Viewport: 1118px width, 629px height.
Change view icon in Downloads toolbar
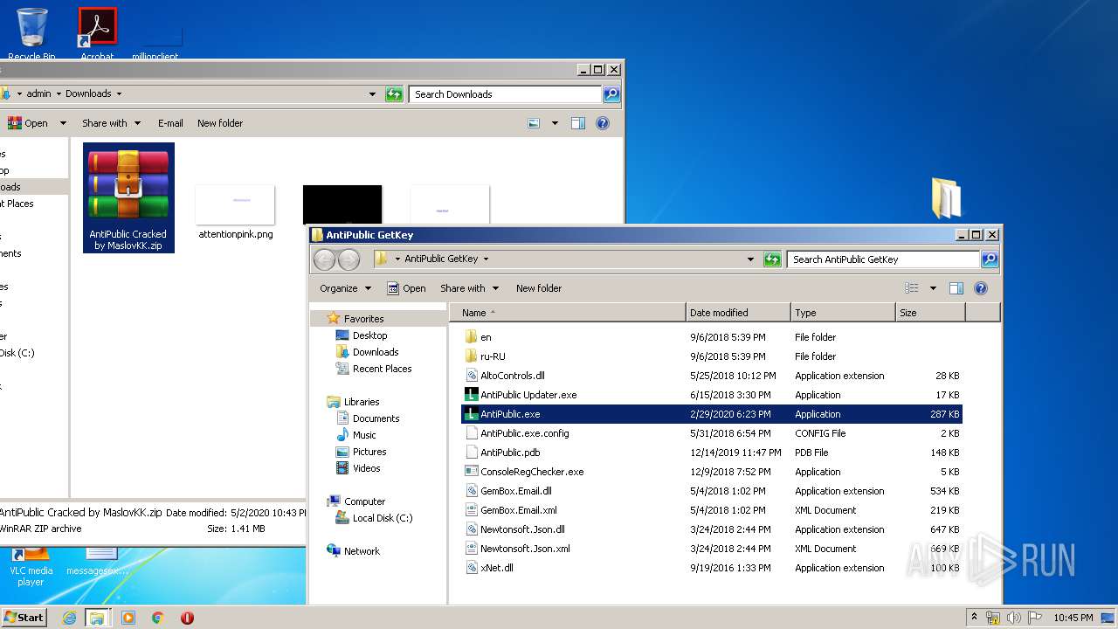tap(534, 123)
